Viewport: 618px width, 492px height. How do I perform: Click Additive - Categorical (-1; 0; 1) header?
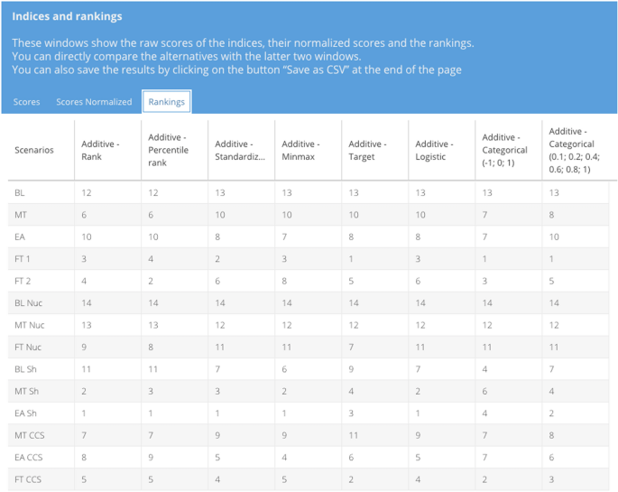coord(504,150)
